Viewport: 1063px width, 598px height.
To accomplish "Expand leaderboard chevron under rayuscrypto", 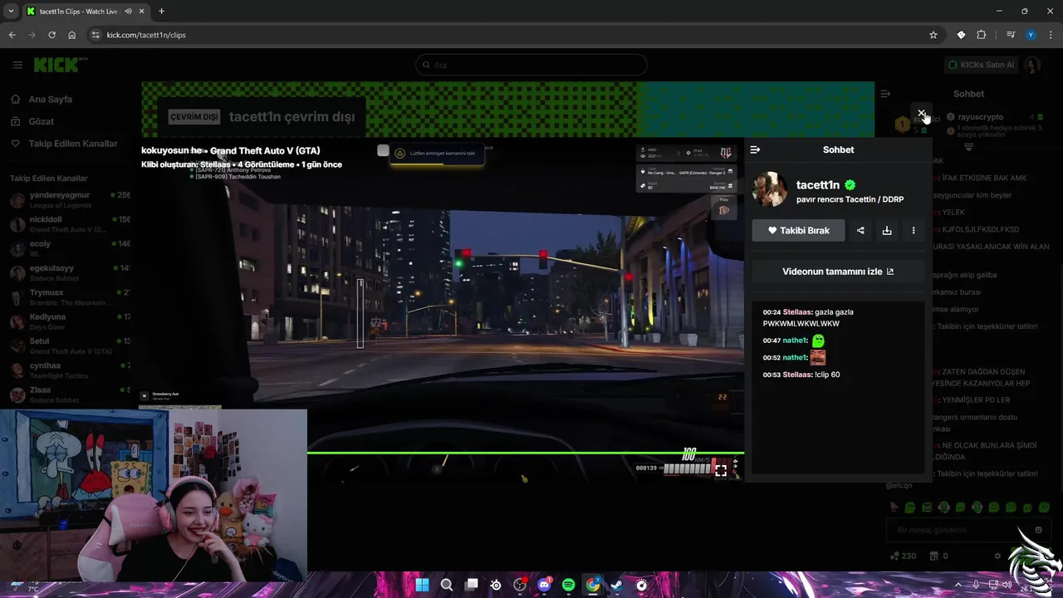I will click(968, 147).
